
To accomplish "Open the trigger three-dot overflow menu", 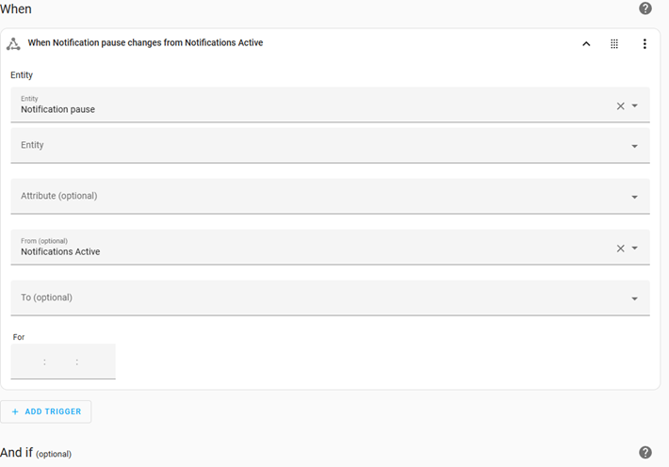I will coord(645,43).
